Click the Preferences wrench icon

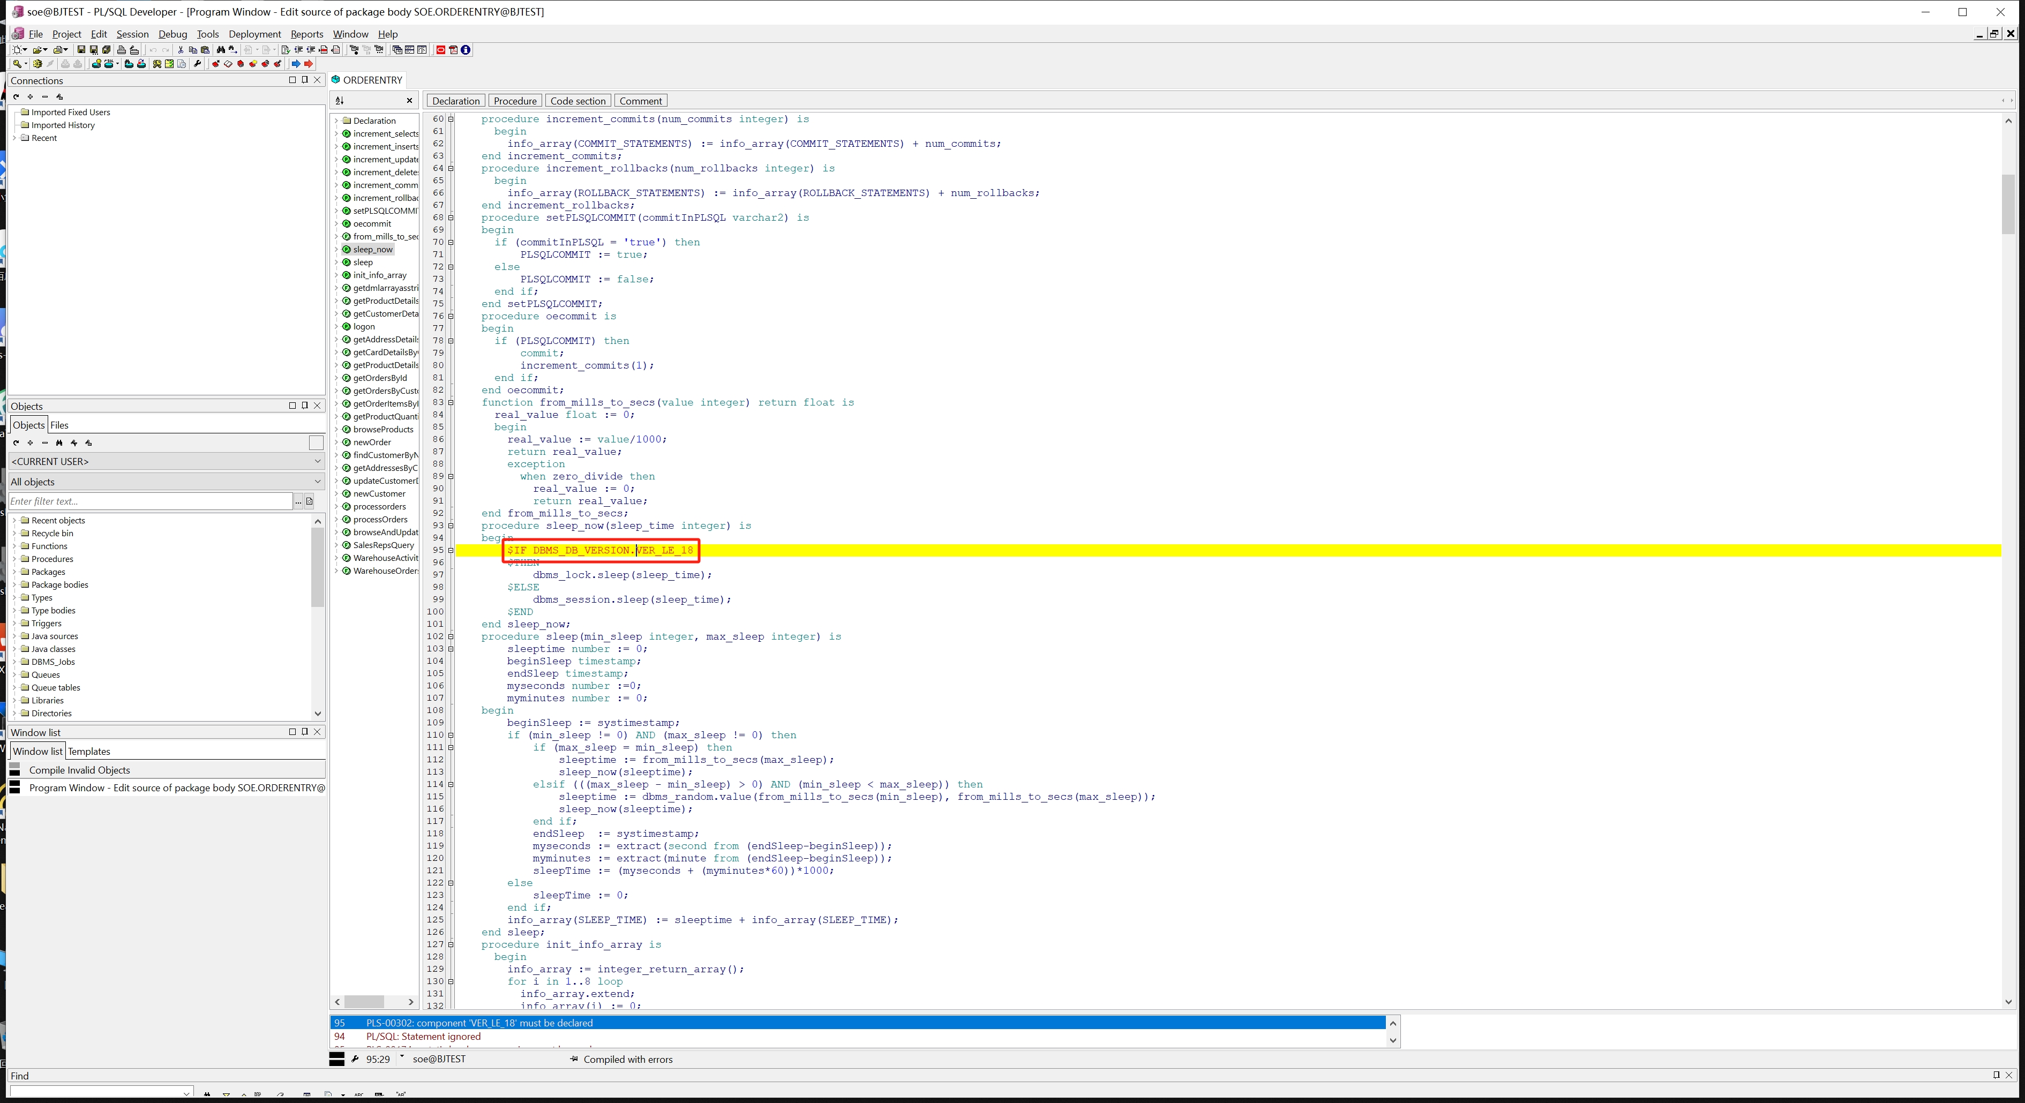(x=197, y=64)
